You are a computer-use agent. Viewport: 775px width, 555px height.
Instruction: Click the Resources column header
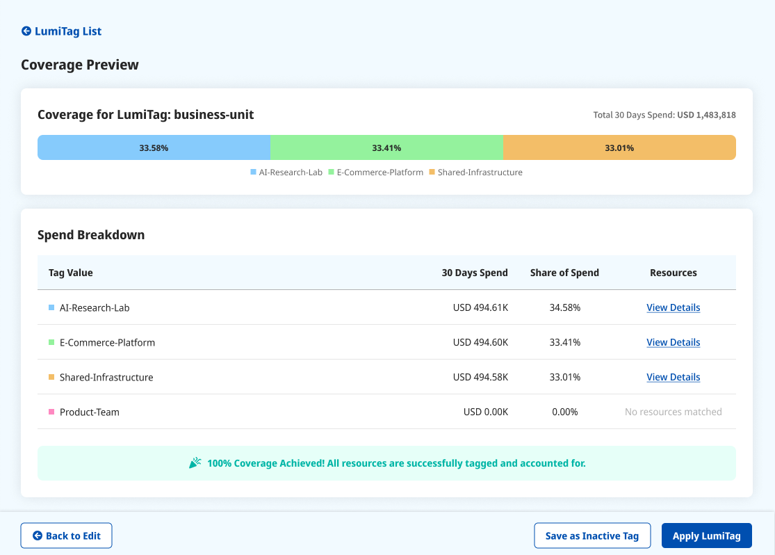pyautogui.click(x=674, y=273)
